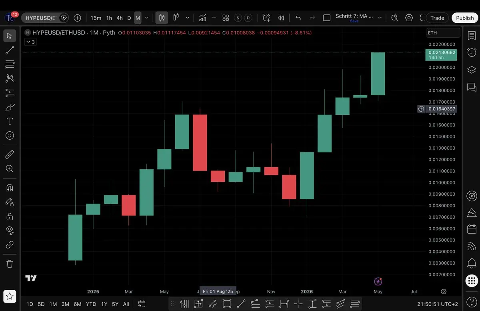Toggle hide all drawings eye icon
The height and width of the screenshot is (311, 480).
pos(10,230)
